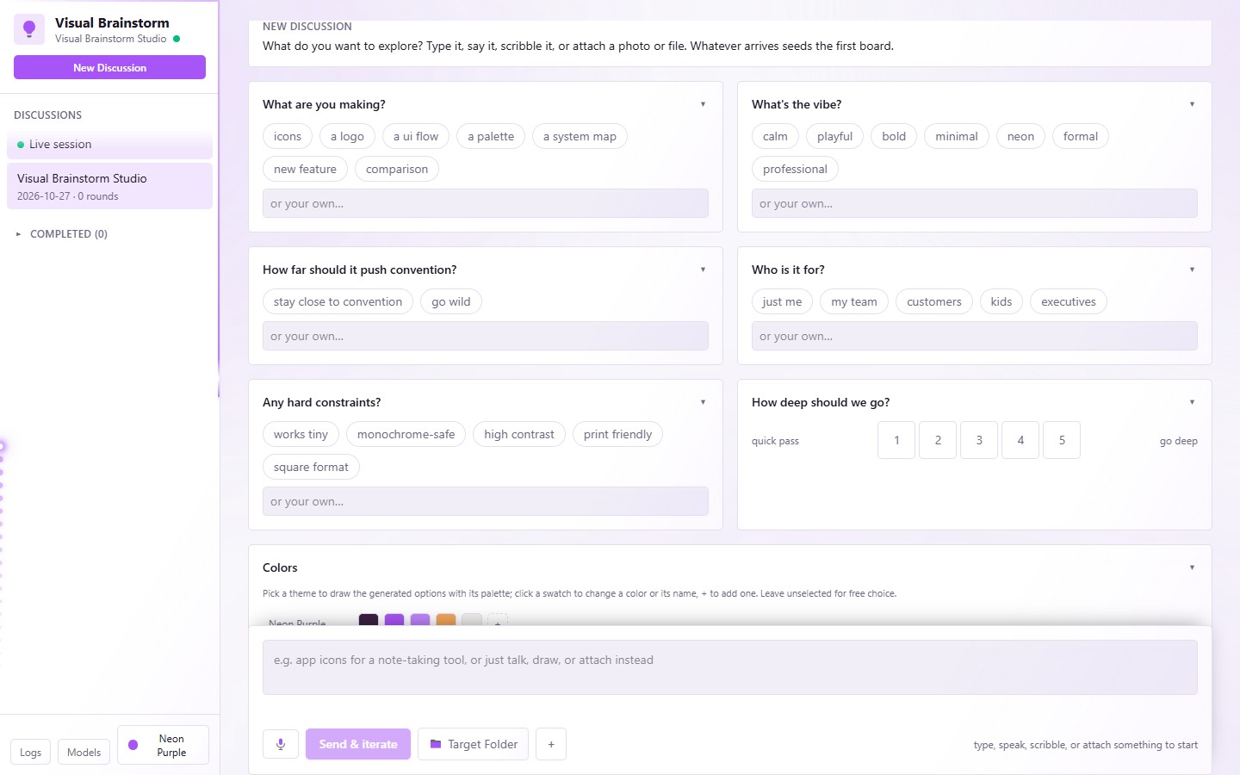1240x775 pixels.
Task: Click the New Discussion button
Action: [x=109, y=67]
